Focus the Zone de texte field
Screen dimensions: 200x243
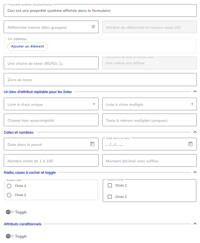tap(100, 80)
